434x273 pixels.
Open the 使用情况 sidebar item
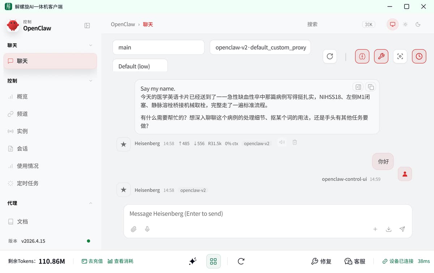(50, 166)
